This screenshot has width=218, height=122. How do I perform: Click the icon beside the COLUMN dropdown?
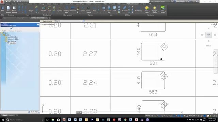pyautogui.click(x=83, y=21)
